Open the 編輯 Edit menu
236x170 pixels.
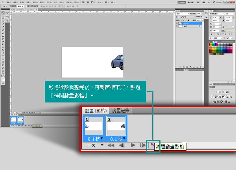[x=16, y=2]
